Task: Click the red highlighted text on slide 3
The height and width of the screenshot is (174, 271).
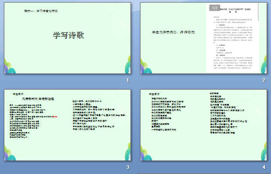Action: pyautogui.click(x=55, y=117)
